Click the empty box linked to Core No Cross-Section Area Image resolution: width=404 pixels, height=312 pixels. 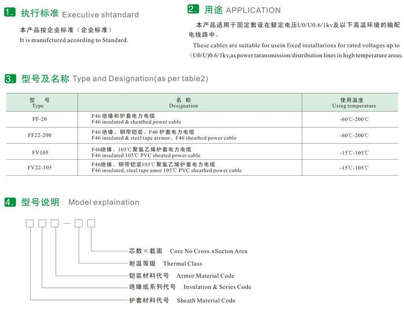pyautogui.click(x=91, y=224)
